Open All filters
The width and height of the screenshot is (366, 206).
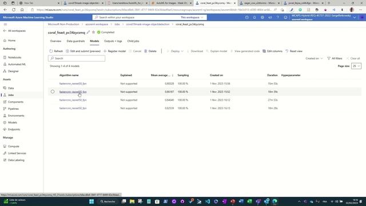(x=335, y=58)
